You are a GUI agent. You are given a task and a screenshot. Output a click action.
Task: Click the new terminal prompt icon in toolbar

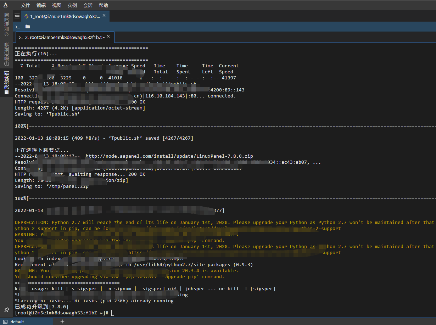coord(17,27)
